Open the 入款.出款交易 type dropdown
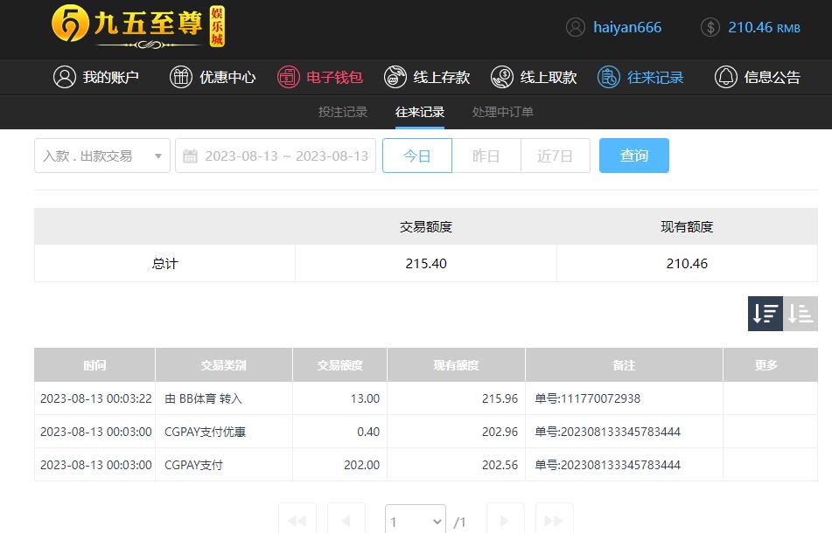 101,156
